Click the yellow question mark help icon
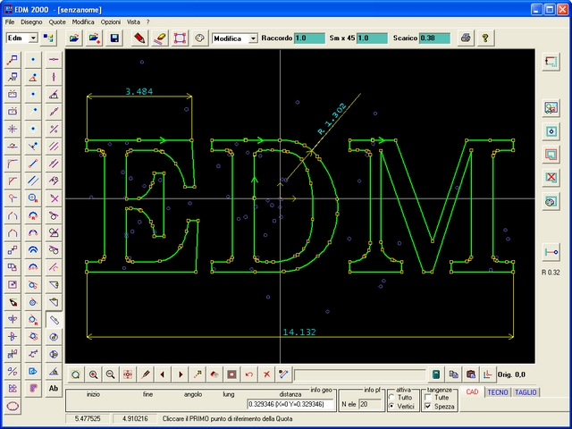The height and width of the screenshot is (429, 572). pyautogui.click(x=485, y=38)
